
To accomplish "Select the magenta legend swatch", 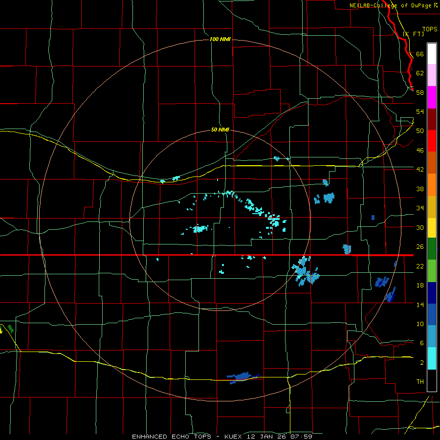I will pyautogui.click(x=432, y=97).
